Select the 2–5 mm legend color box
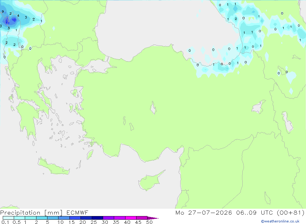 [42, 218]
